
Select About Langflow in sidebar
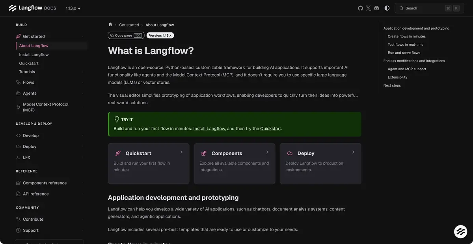[52, 46]
